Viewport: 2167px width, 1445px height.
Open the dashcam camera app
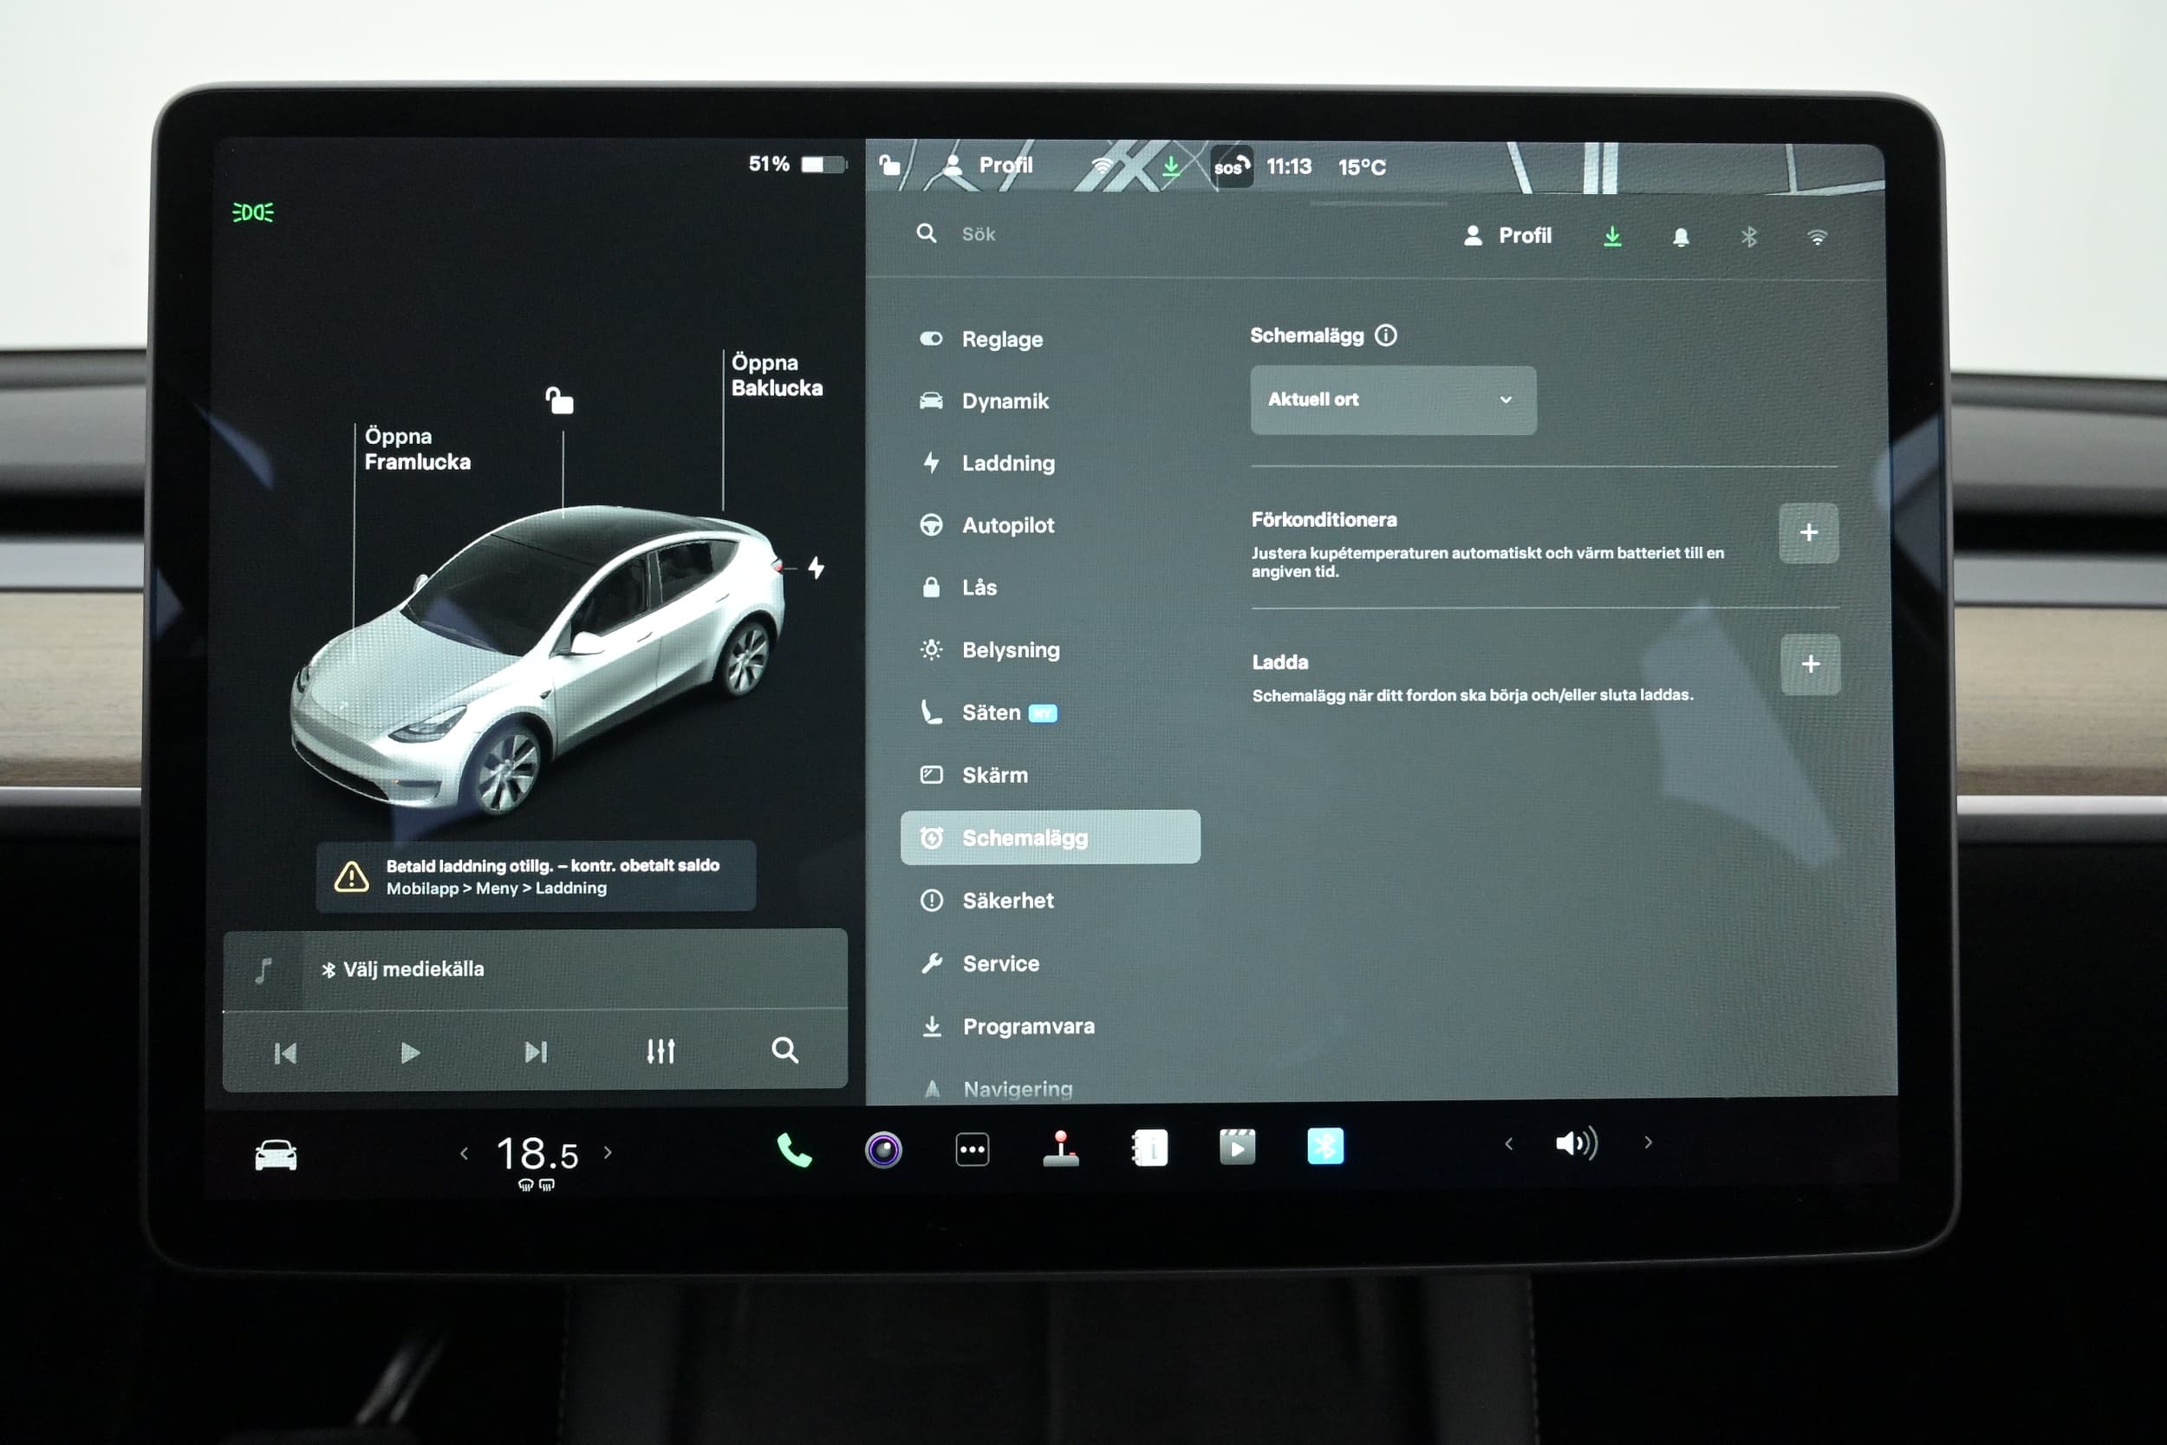882,1150
